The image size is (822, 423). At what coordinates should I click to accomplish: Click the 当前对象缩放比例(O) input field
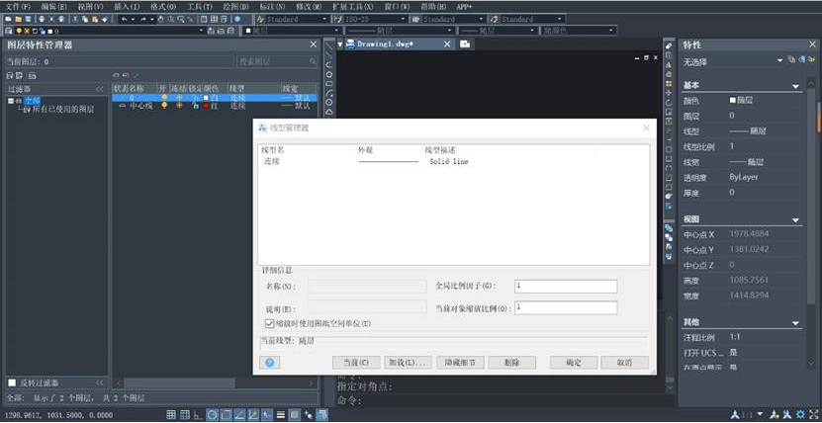566,307
